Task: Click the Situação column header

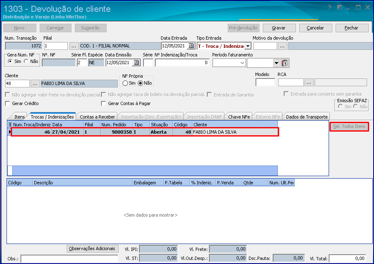Action: click(161, 125)
